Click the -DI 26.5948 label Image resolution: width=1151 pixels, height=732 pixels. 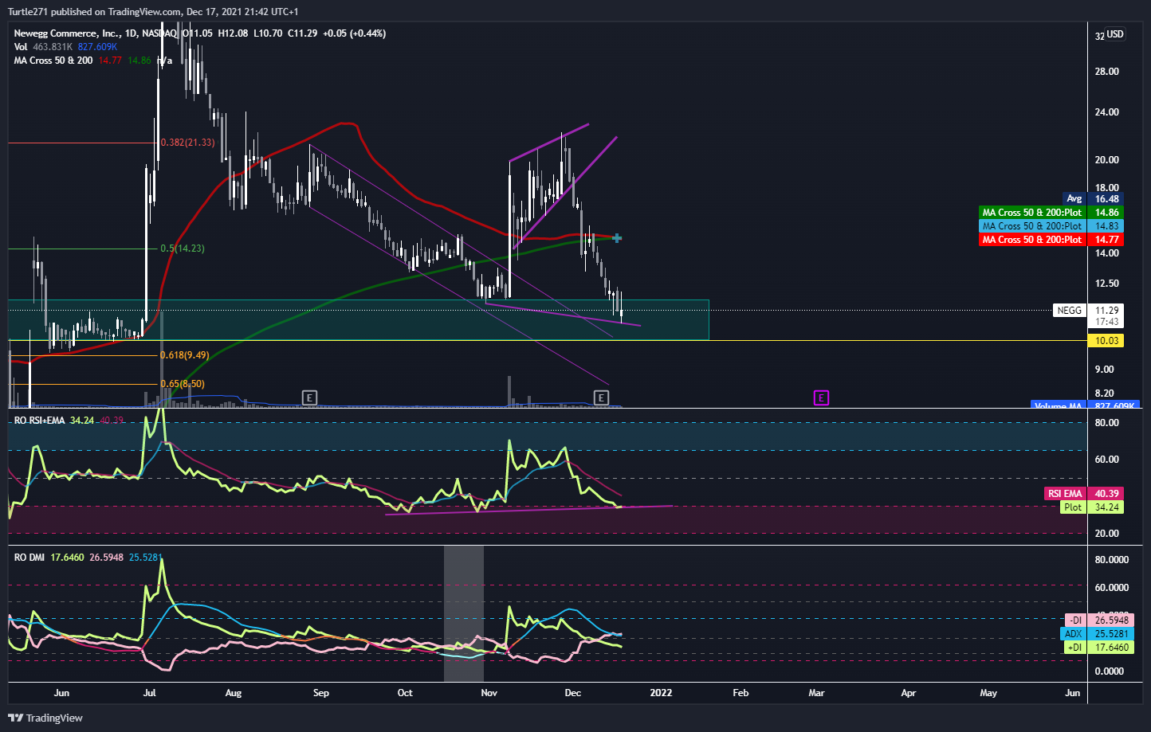click(1098, 620)
